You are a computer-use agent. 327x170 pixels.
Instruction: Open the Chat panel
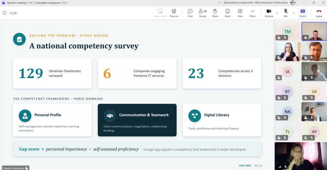pos(190,13)
